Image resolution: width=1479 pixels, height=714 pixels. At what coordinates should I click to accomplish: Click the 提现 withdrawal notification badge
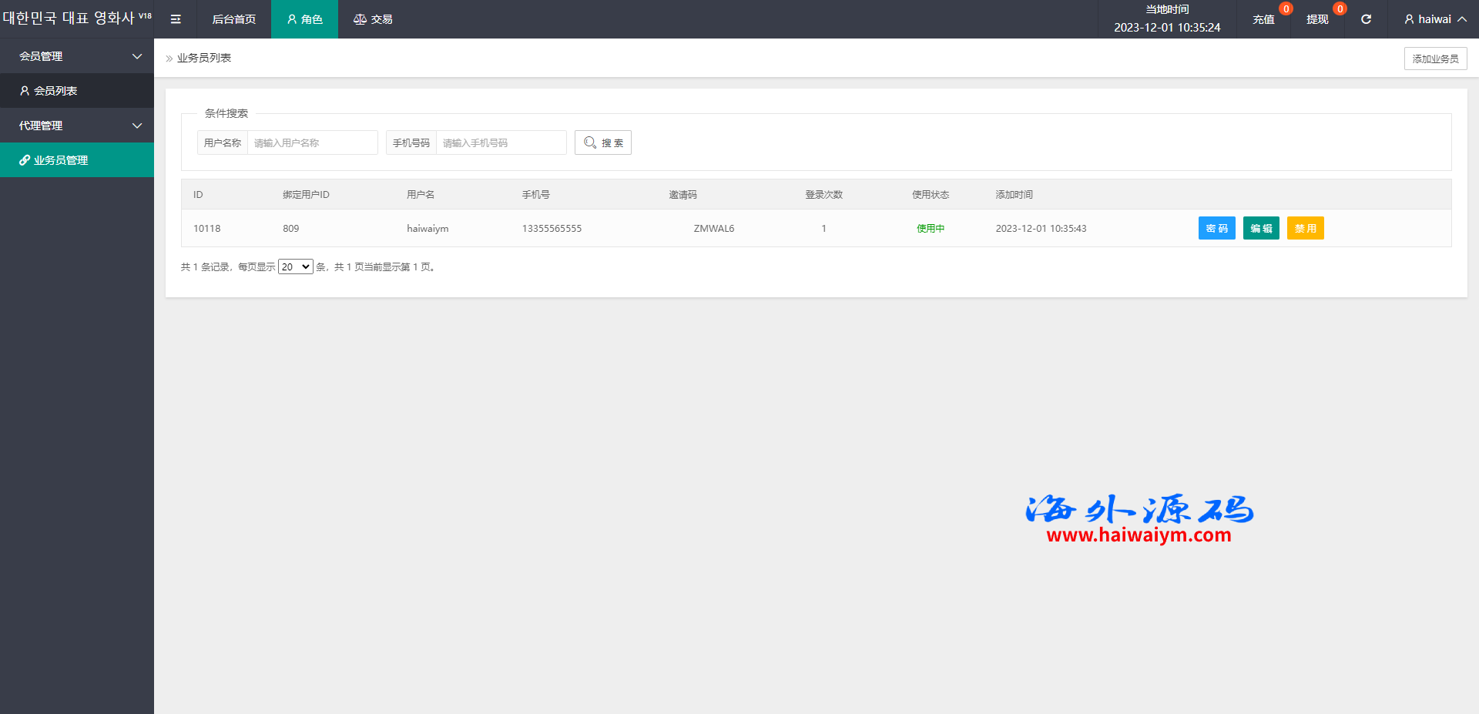point(1340,9)
